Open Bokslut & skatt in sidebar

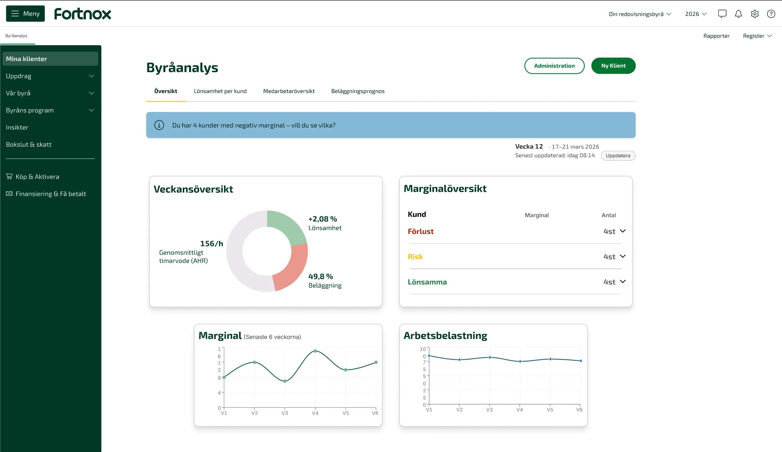click(x=29, y=144)
